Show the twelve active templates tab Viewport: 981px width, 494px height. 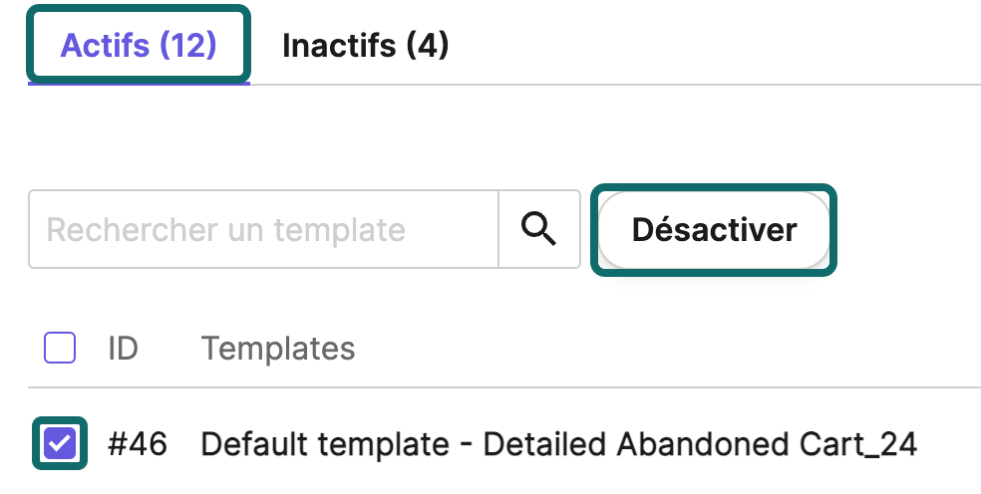(x=139, y=46)
